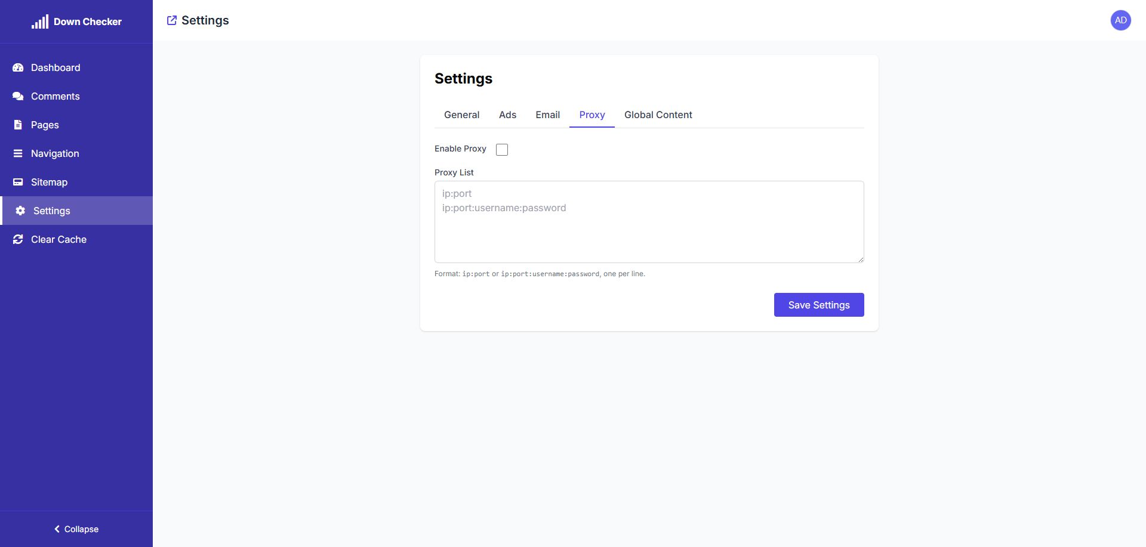Click the Pages document icon
This screenshot has height=547, width=1146.
tap(18, 125)
